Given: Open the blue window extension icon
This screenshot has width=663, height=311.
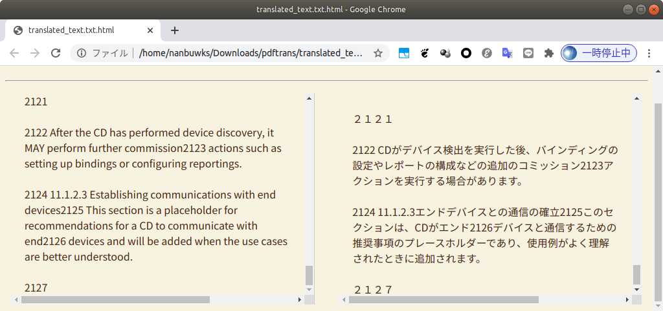Looking at the screenshot, I should pyautogui.click(x=404, y=53).
